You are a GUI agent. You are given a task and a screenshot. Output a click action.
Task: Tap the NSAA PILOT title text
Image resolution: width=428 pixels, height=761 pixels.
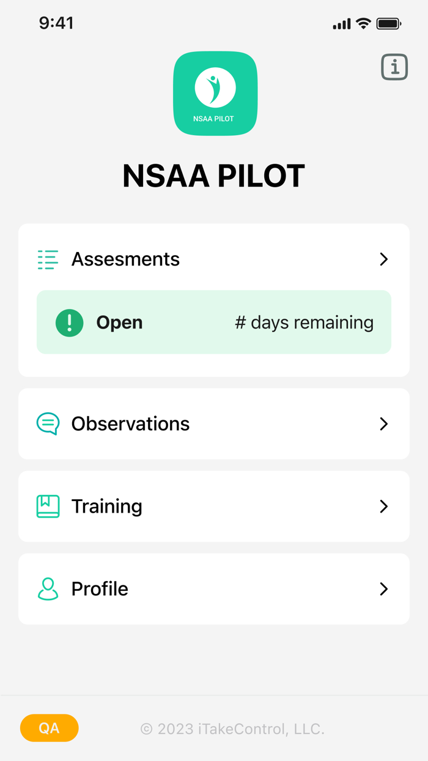tap(213, 176)
